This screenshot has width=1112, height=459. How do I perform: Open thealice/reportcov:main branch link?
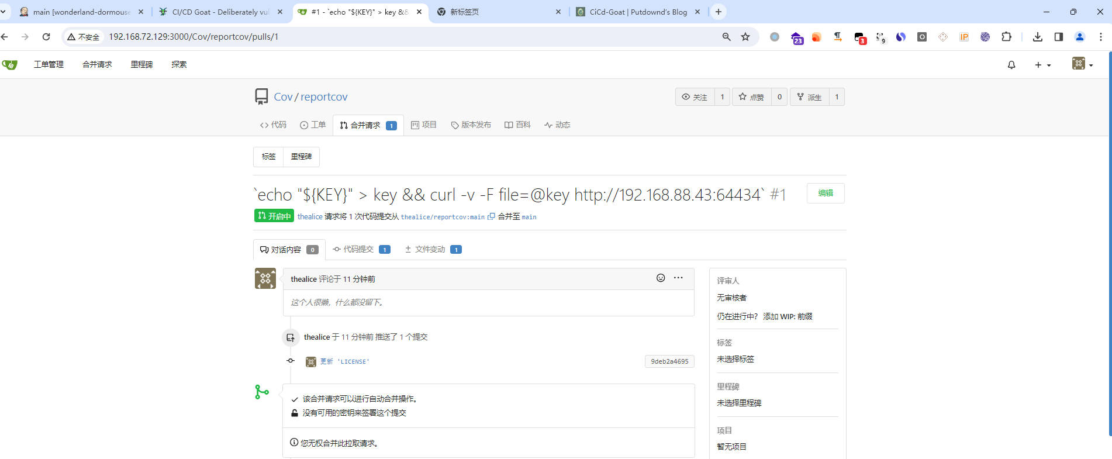click(x=443, y=217)
